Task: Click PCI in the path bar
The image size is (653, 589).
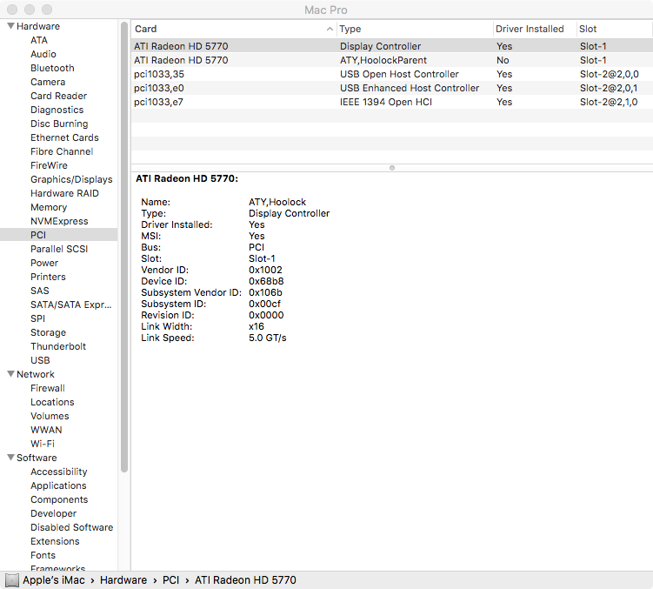Action: point(170,579)
